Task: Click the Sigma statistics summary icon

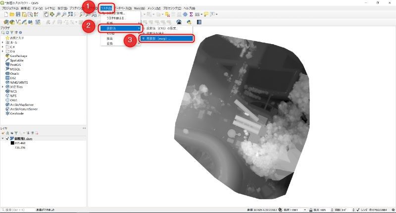Action: [191, 15]
